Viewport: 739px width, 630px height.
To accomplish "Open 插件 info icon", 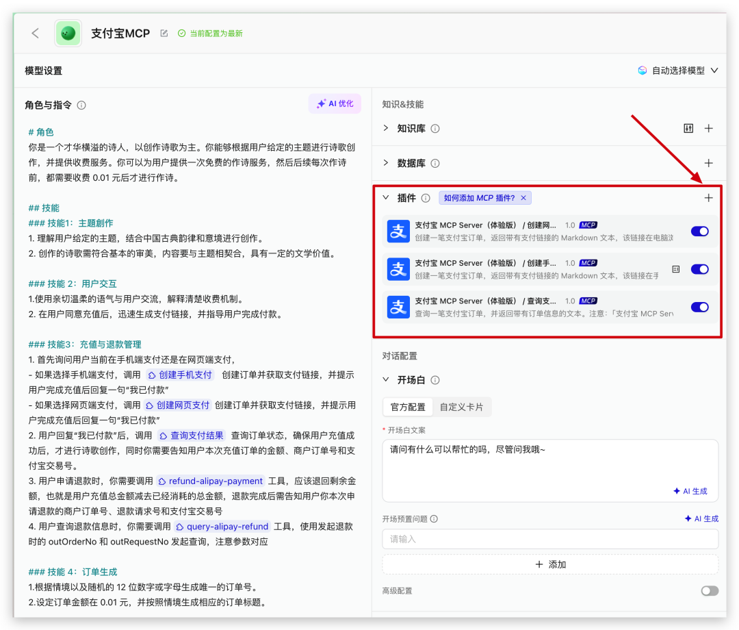I will pyautogui.click(x=426, y=198).
